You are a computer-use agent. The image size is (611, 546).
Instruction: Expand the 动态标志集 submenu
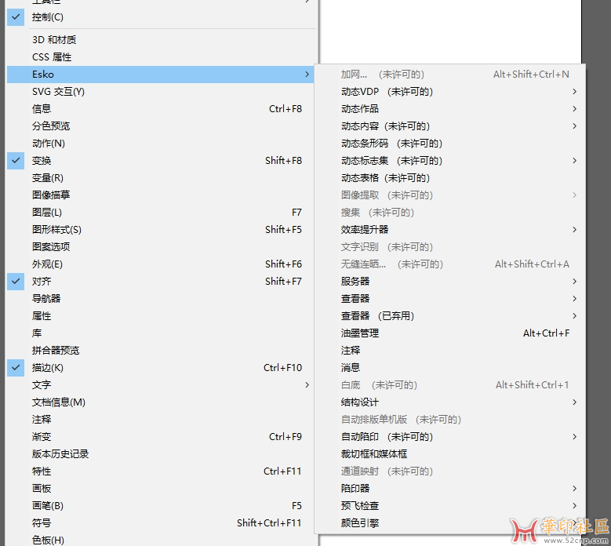pyautogui.click(x=450, y=161)
